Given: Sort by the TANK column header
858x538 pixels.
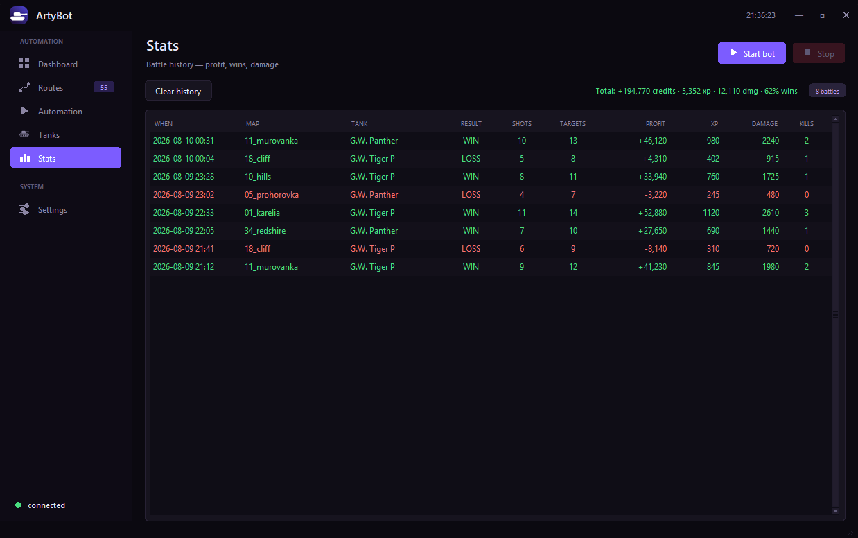Looking at the screenshot, I should click(x=359, y=124).
